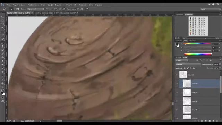Image resolution: width=222 pixels, height=125 pixels.
Task: Open the Tool Preset picker arrow
Action: (7, 9)
